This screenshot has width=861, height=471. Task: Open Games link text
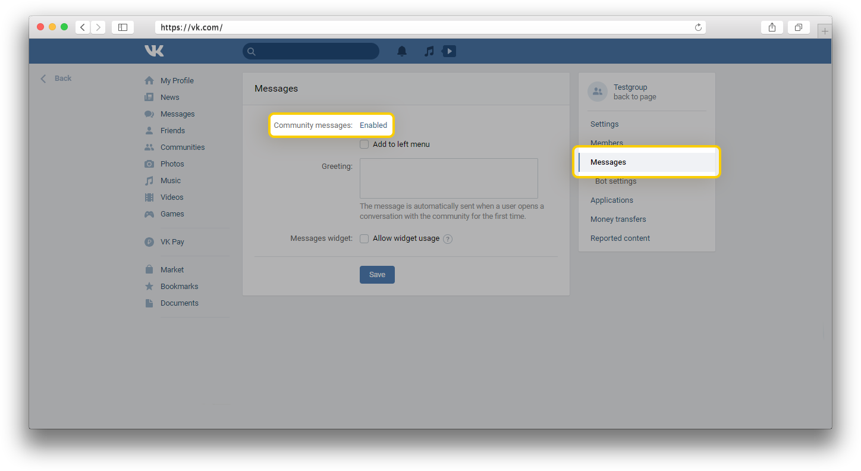[172, 213]
